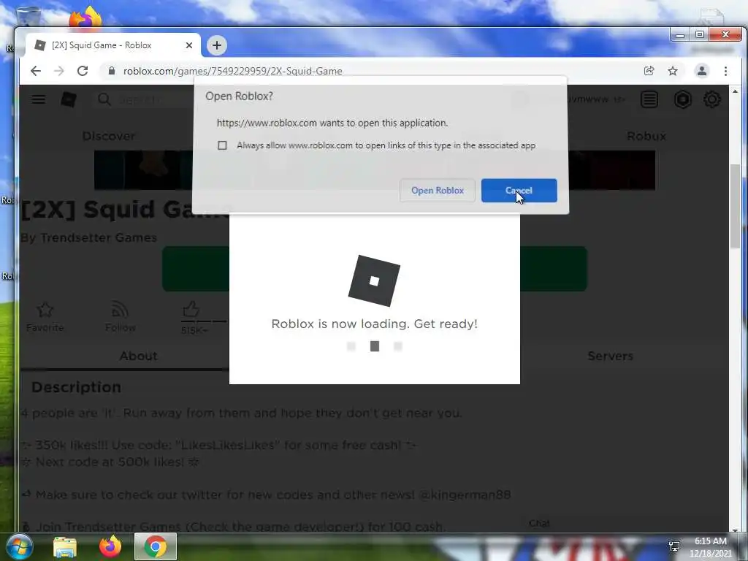The width and height of the screenshot is (748, 561).
Task: Click the network icon in system tray
Action: click(x=674, y=546)
